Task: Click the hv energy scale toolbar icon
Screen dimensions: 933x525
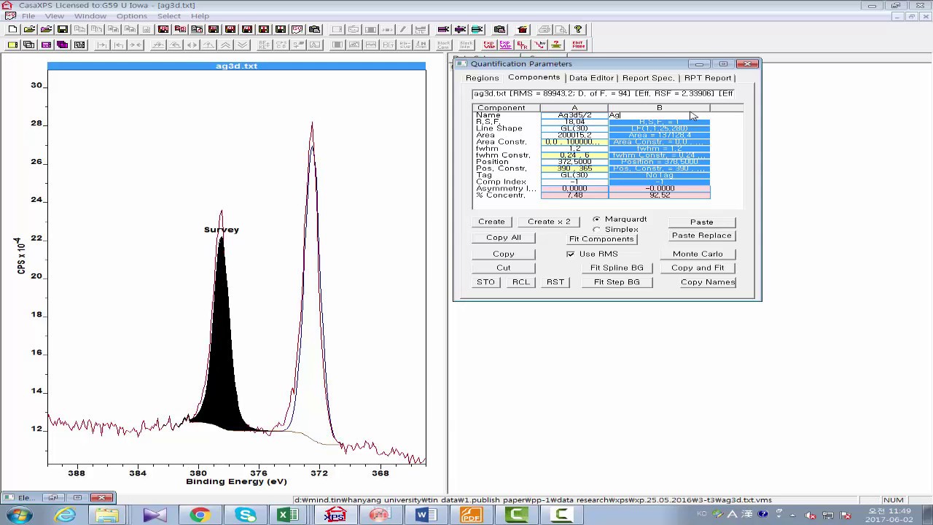Action: tap(539, 44)
